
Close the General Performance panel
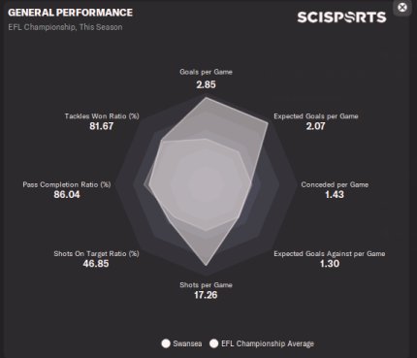(402, 7)
